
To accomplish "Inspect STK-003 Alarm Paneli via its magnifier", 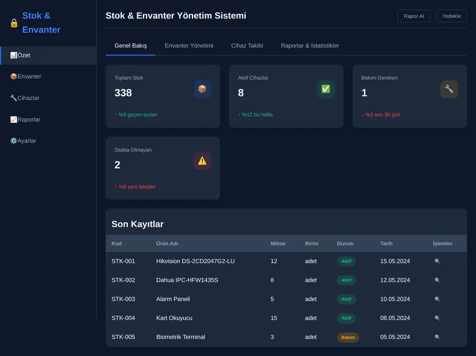I will point(438,299).
